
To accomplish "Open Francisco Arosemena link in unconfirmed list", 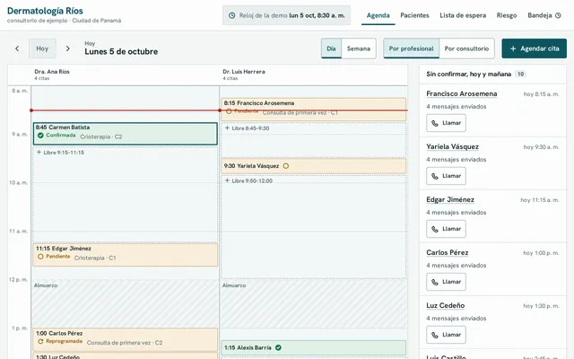I will (462, 93).
